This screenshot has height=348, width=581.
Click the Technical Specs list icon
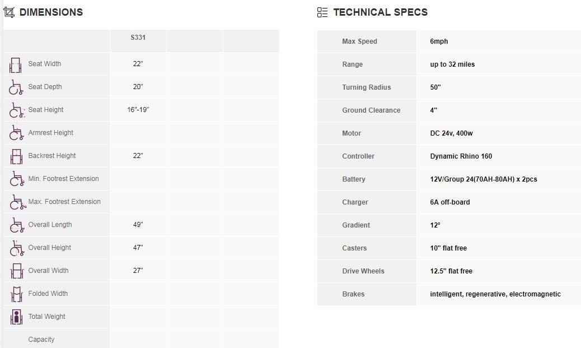click(x=322, y=12)
